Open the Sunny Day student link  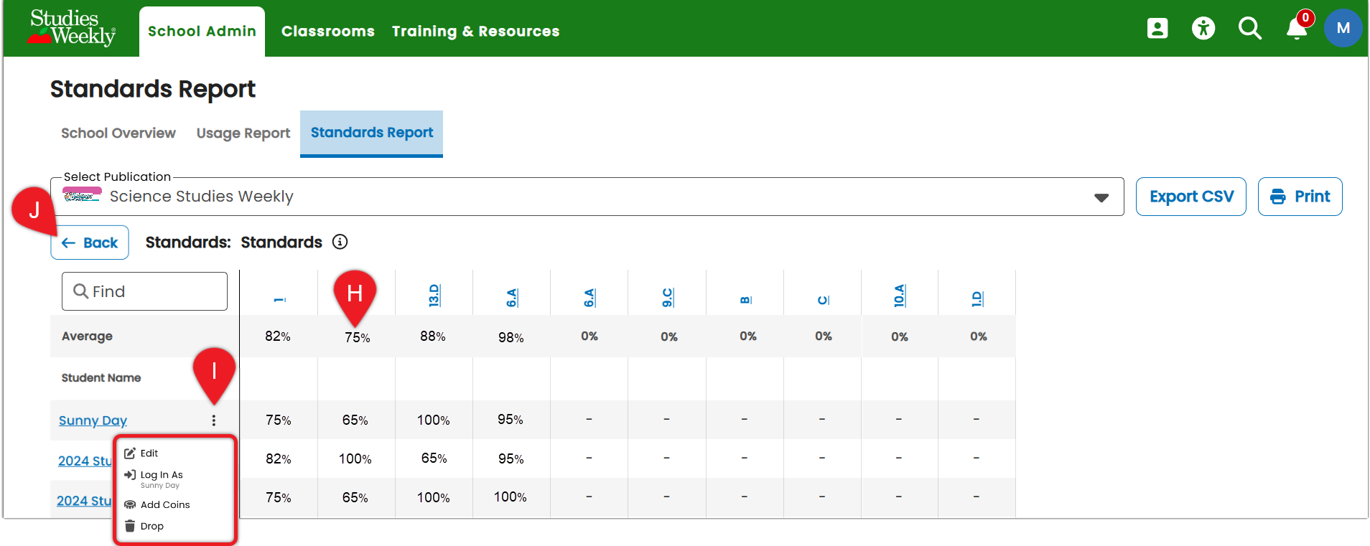[93, 420]
